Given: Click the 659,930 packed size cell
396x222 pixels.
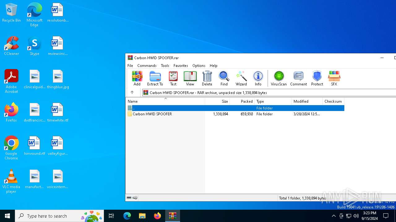Looking at the screenshot, I should [247, 114].
